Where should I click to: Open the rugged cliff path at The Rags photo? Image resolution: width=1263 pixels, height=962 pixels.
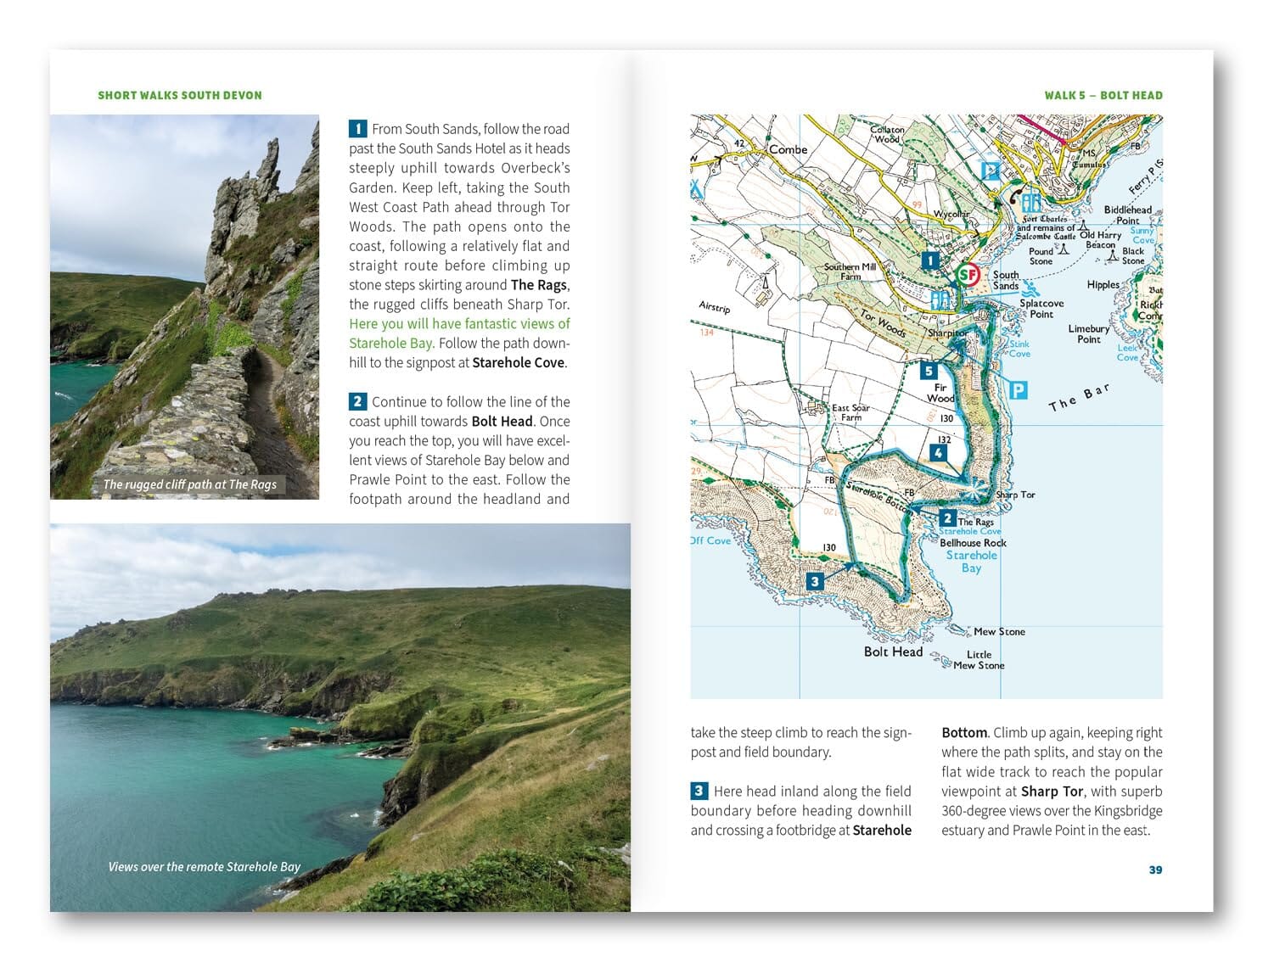click(184, 306)
